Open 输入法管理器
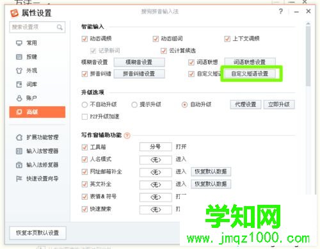The height and width of the screenshot is (249, 320). pyautogui.click(x=37, y=151)
